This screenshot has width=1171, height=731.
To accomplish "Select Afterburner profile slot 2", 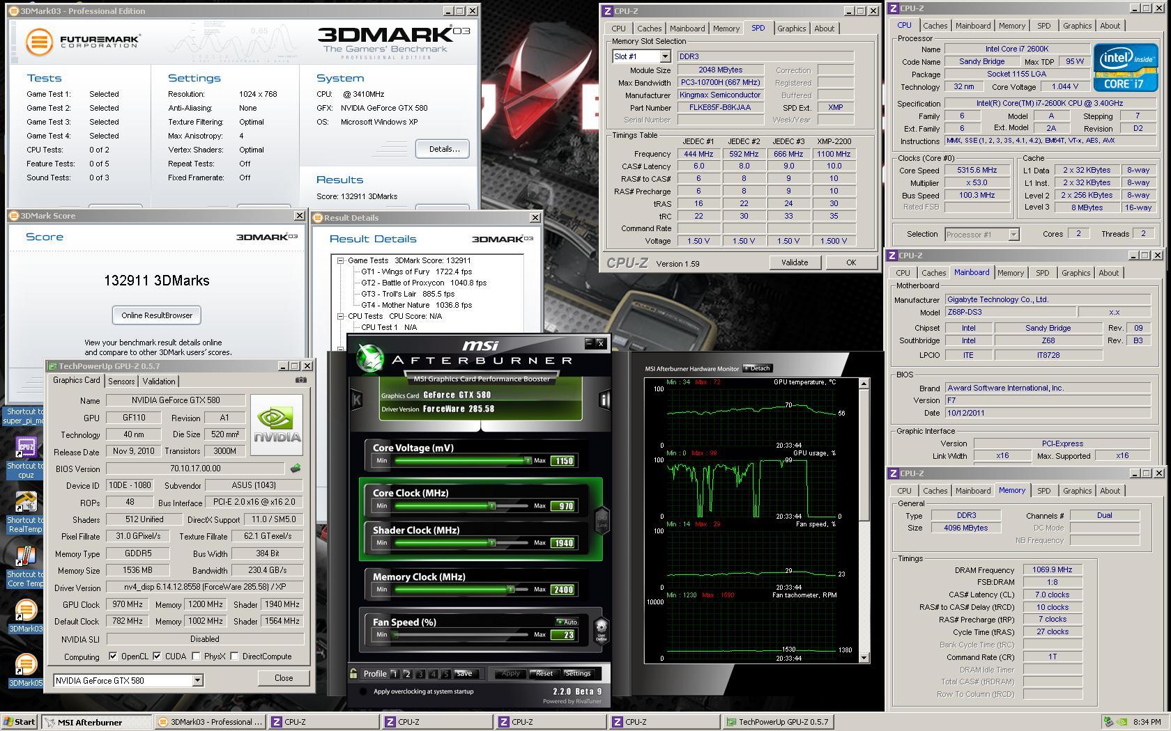I will (408, 674).
